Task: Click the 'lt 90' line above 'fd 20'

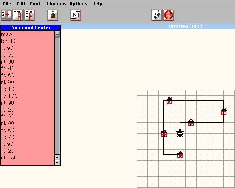Action: (x=7, y=144)
